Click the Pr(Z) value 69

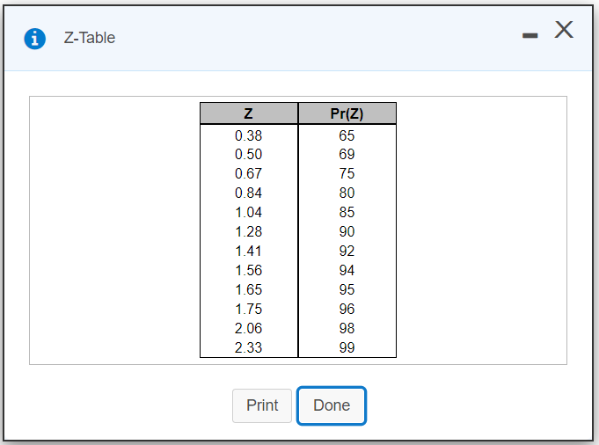point(347,154)
